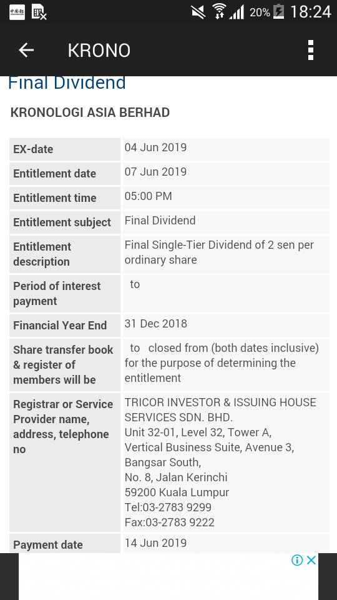337x600 pixels.
Task: Open the failed document notification icon
Action: tap(39, 12)
